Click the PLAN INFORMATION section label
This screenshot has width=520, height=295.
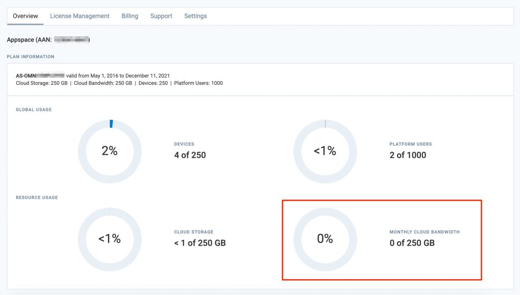point(30,57)
